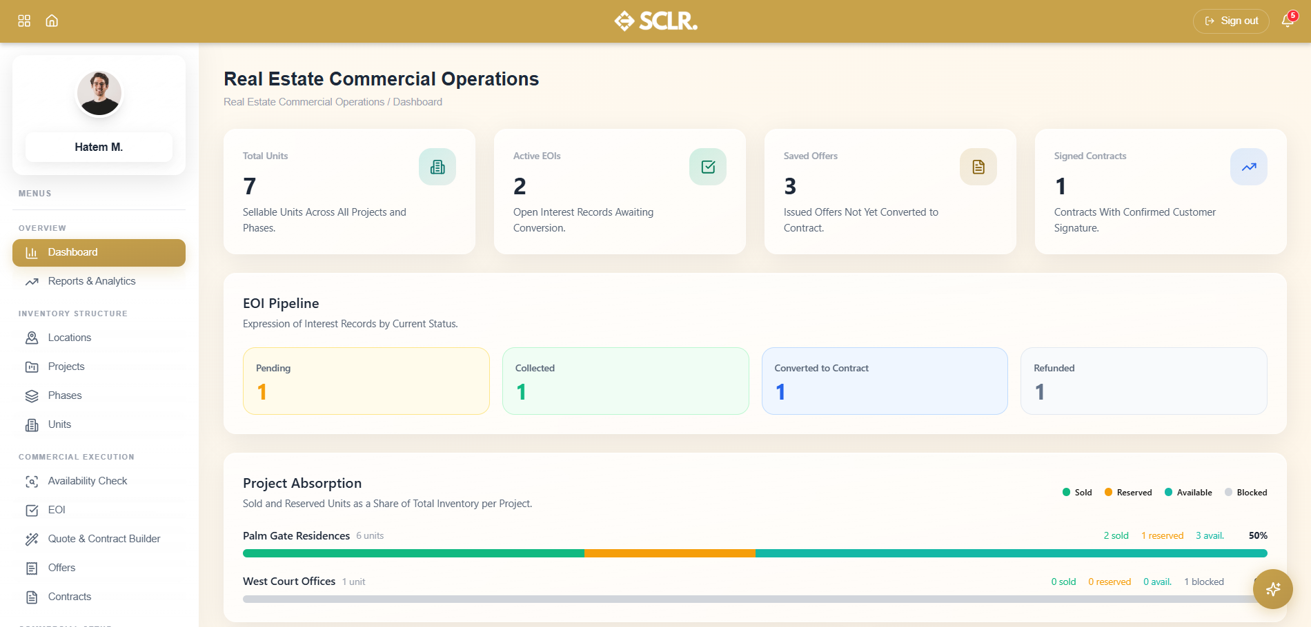Screen dimensions: 1311x627
Task: Open Quote & Contract Builder
Action: coord(99,539)
